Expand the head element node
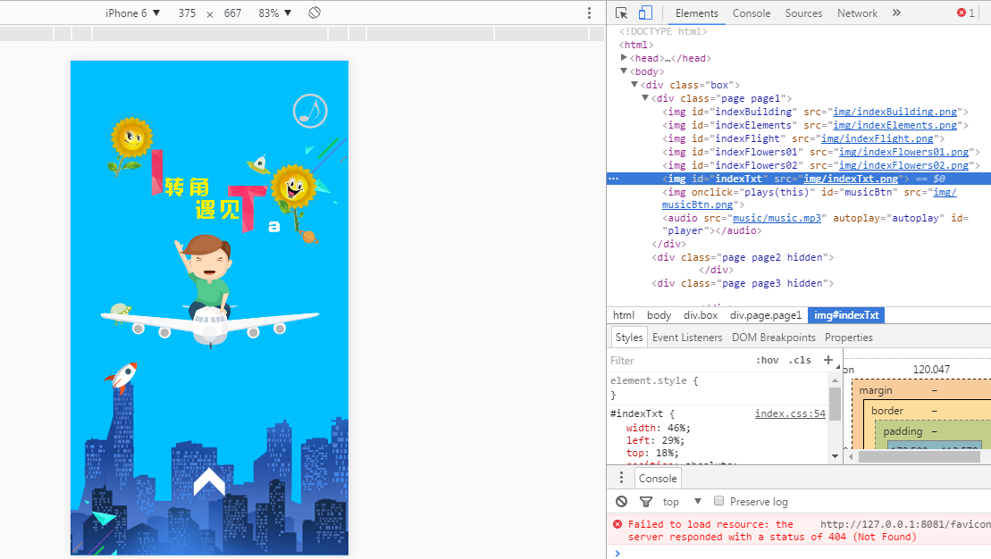 click(x=624, y=58)
